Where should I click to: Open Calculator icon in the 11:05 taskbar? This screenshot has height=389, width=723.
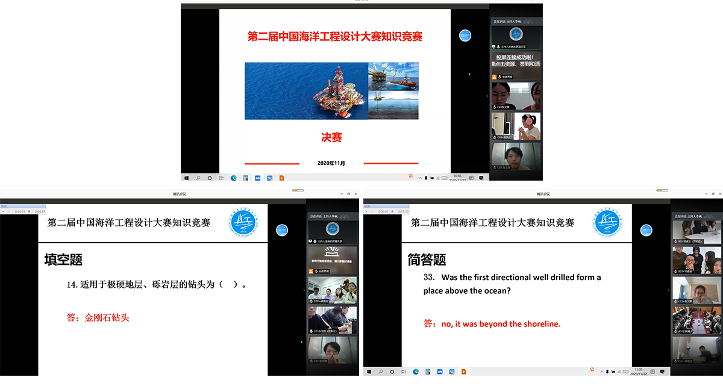coord(428,372)
